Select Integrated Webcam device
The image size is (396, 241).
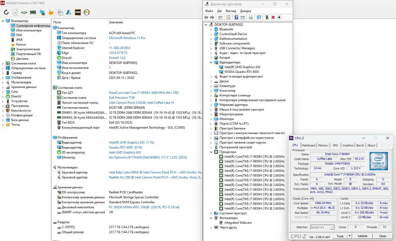238,223
